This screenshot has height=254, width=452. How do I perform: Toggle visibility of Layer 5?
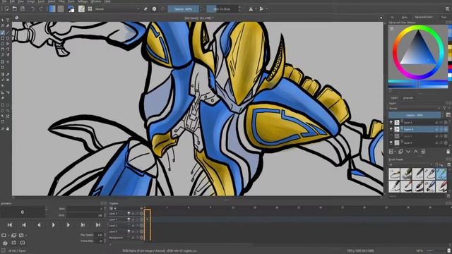391,143
